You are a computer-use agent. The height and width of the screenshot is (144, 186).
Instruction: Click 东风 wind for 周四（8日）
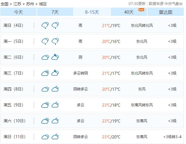coord(142,89)
